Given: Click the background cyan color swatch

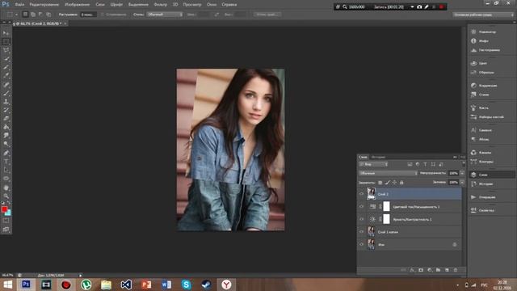Looking at the screenshot, I should (x=9, y=213).
